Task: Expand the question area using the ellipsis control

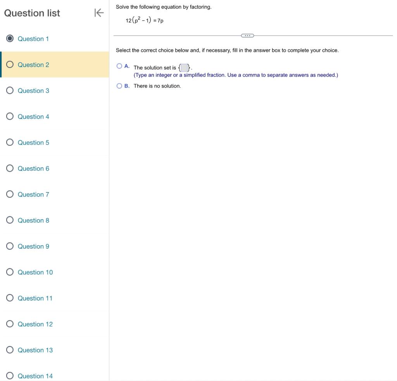Action: tap(247, 35)
